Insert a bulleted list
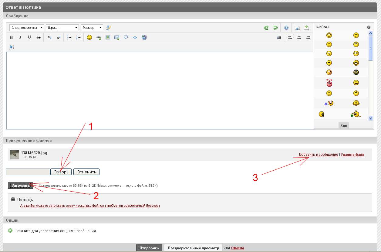This screenshot has height=252, width=381. (69, 38)
